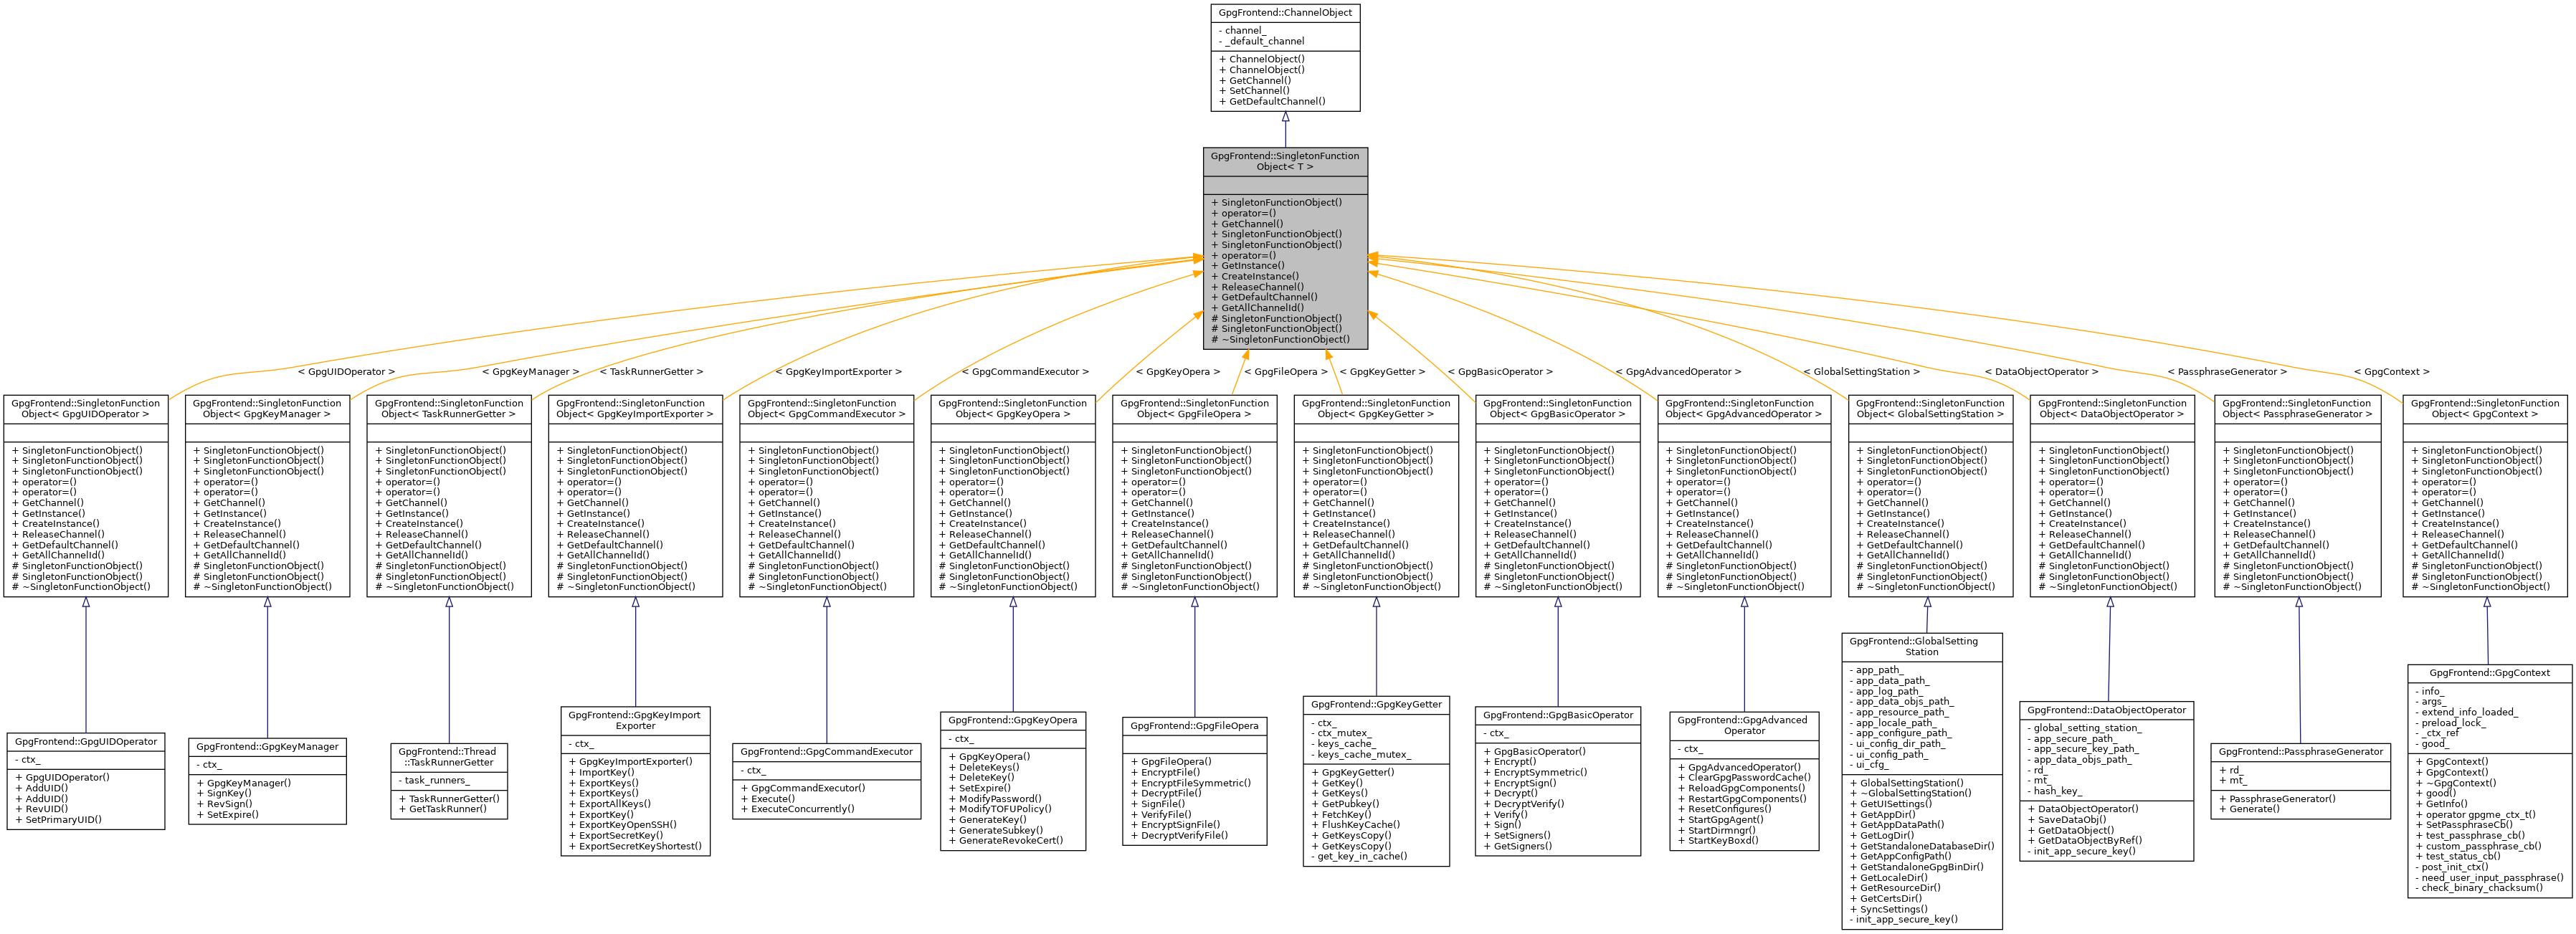
Task: Go to GpgFrontend::GpgKeyGetter class box
Action: 1376,781
